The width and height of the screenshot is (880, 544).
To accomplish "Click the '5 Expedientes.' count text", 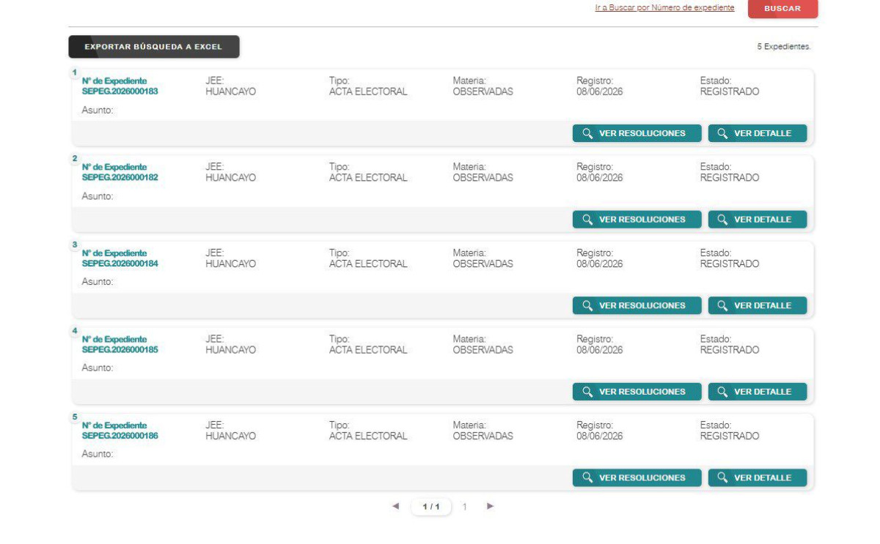I will pyautogui.click(x=784, y=47).
